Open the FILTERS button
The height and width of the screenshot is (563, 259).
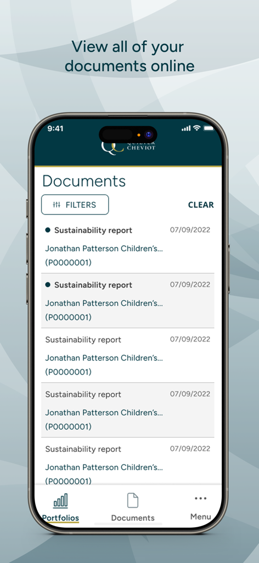pyautogui.click(x=75, y=205)
